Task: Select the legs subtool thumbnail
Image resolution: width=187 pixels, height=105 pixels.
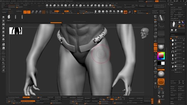Action: [x=173, y=59]
